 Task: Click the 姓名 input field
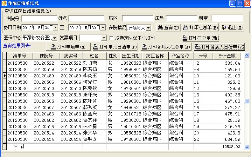pos(87,18)
